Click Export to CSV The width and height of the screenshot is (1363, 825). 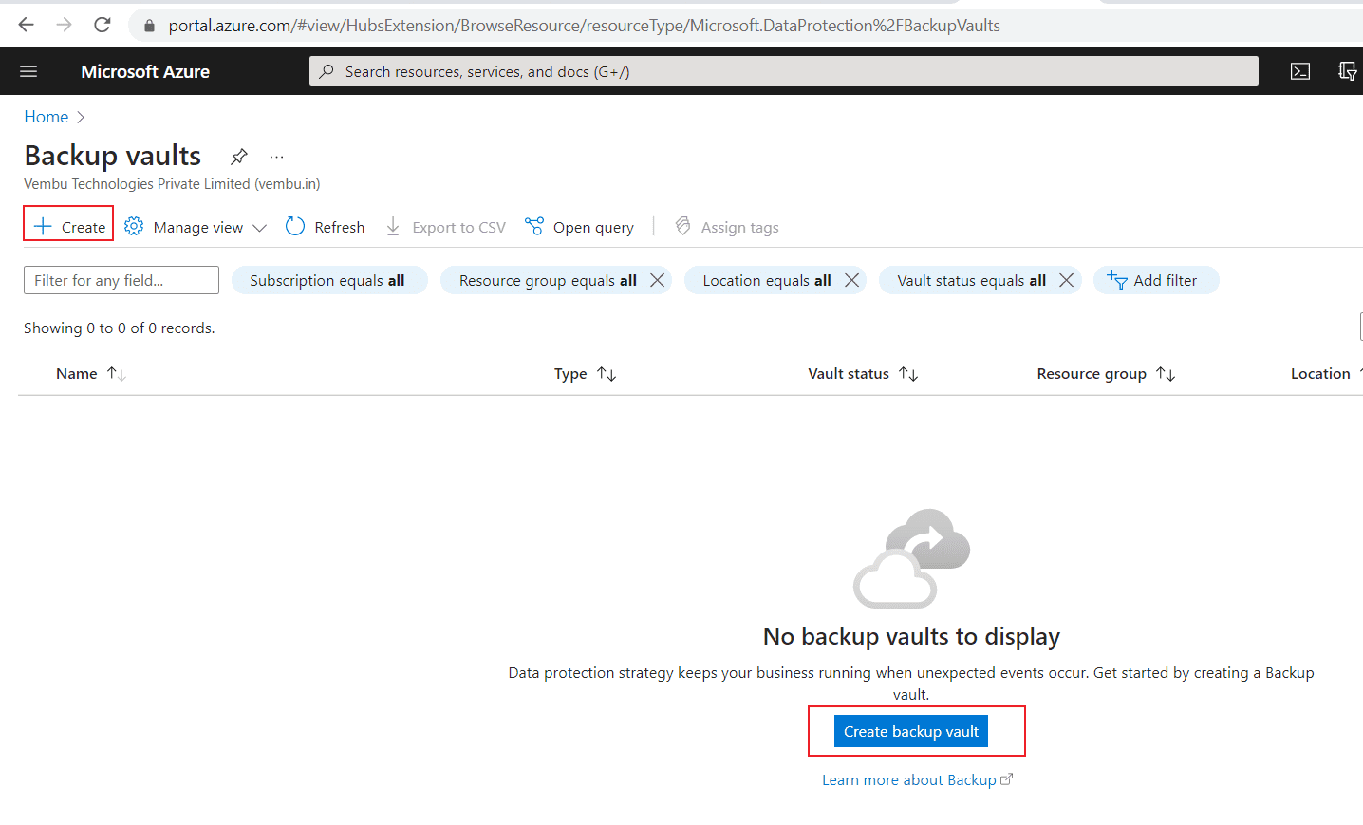coord(445,227)
